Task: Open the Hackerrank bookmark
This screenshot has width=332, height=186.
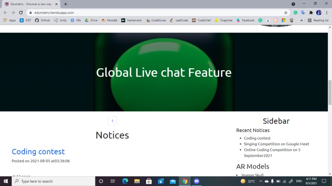Action: click(131, 20)
